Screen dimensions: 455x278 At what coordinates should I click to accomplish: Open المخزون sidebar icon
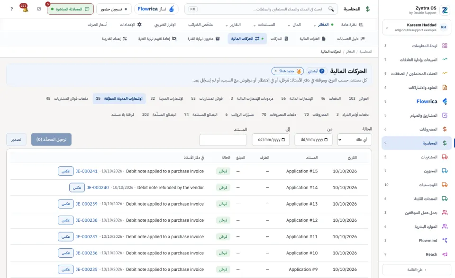click(445, 171)
